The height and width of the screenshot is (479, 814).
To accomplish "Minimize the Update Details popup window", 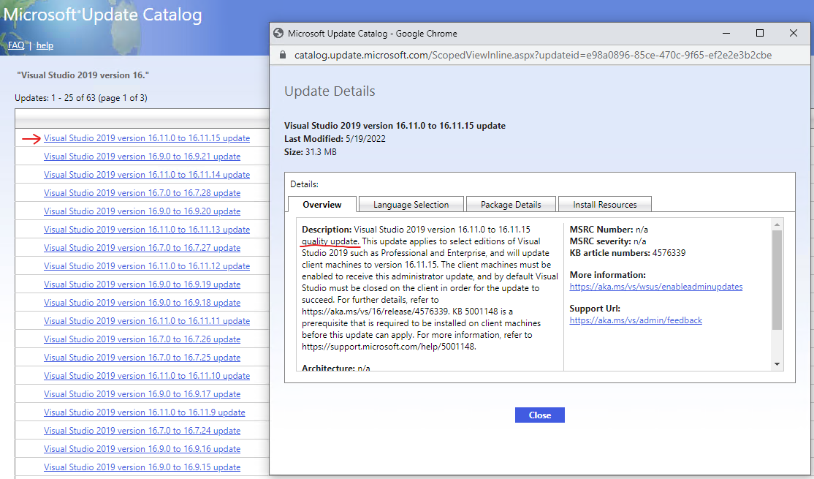I will 726,33.
